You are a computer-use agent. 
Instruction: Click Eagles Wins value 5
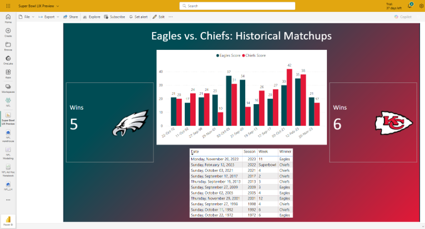pyautogui.click(x=74, y=124)
